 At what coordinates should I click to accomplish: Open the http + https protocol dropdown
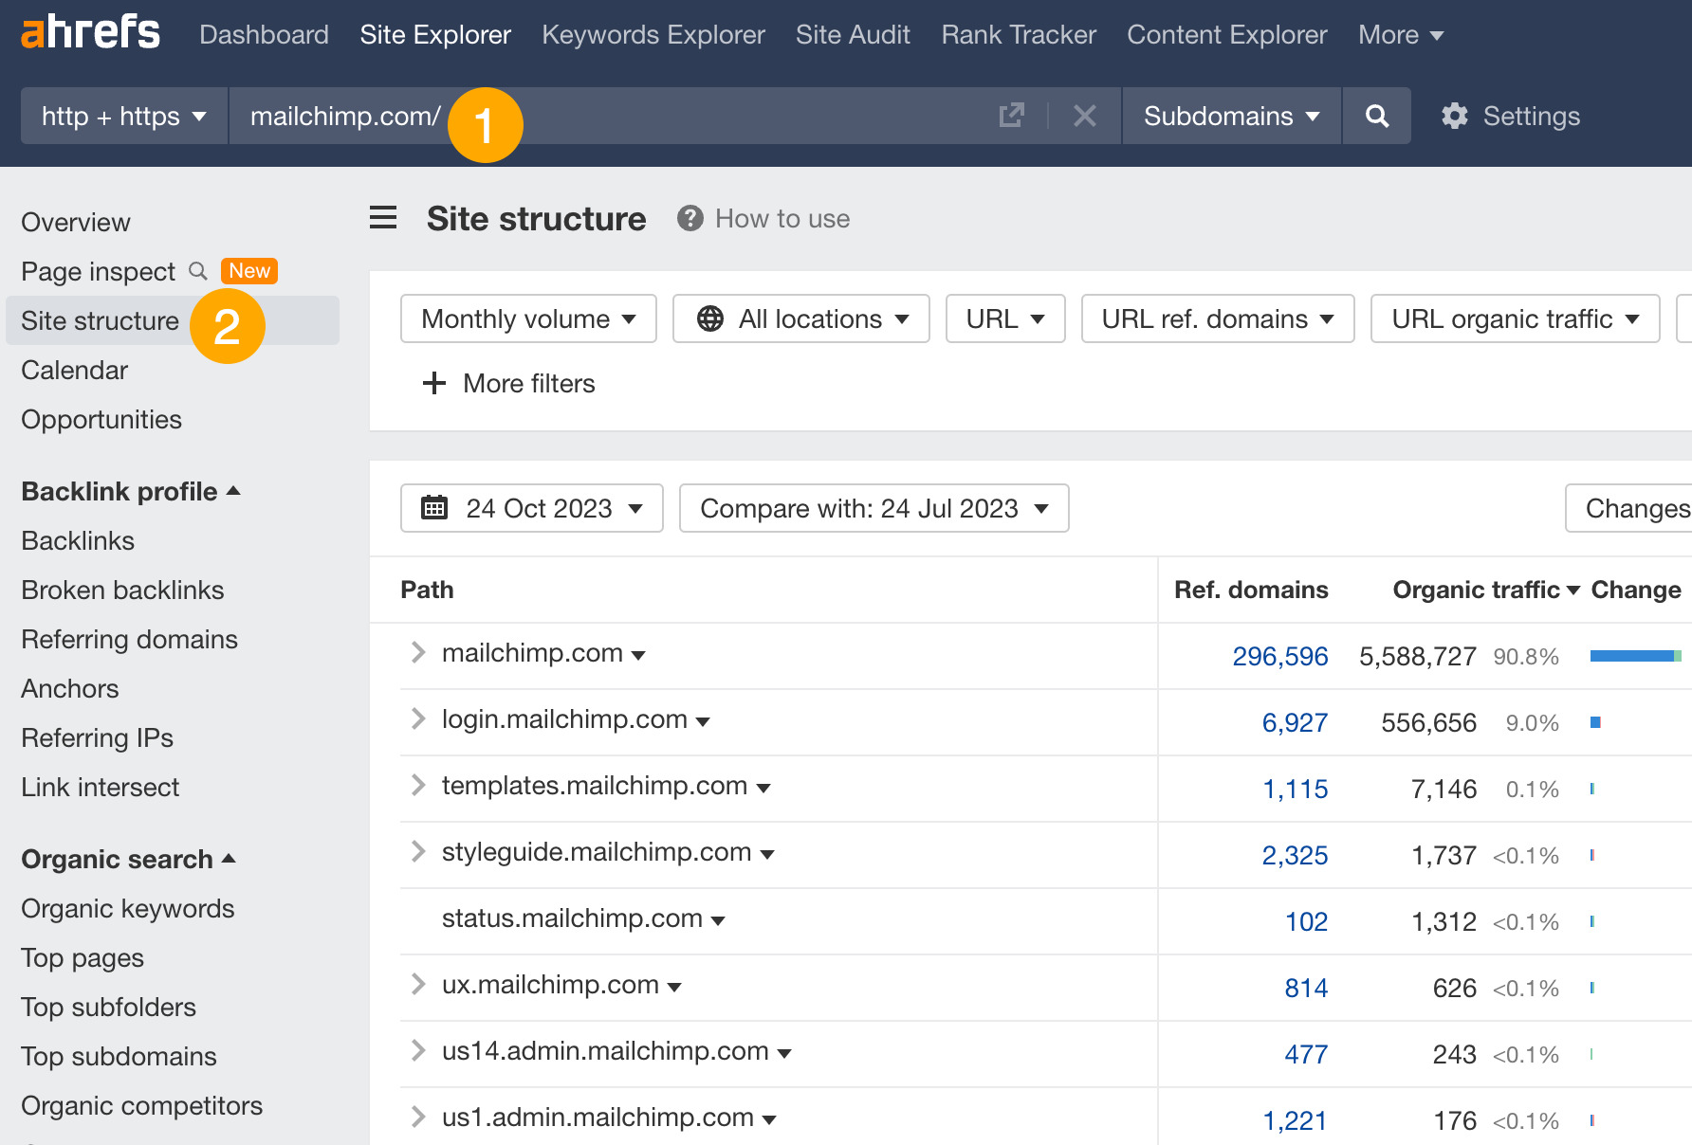click(x=122, y=116)
